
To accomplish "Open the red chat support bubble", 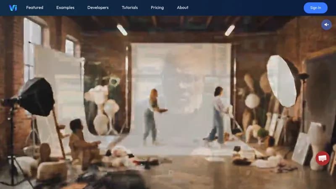I will pos(323,158).
